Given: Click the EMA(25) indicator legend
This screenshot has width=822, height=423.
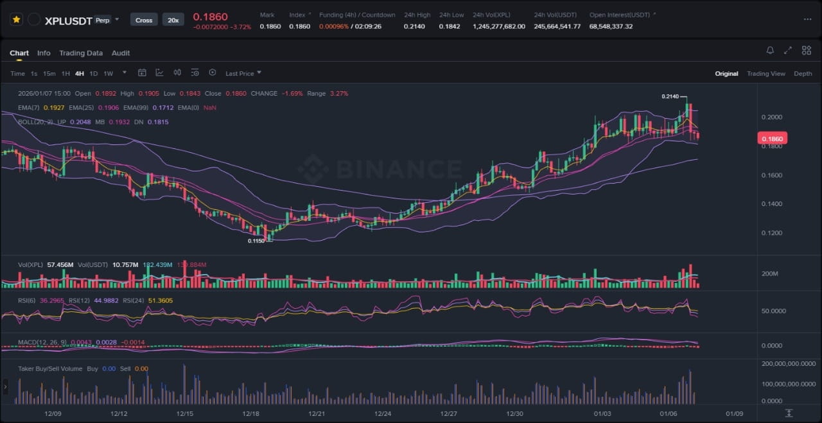Looking at the screenshot, I should [93, 108].
